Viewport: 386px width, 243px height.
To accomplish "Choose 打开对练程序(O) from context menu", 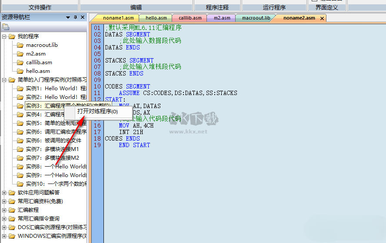I will coord(97,112).
